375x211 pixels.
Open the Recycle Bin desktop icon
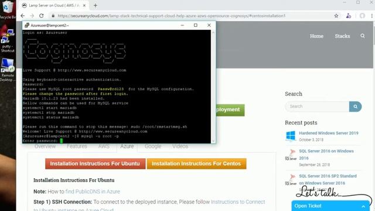pos(8,9)
